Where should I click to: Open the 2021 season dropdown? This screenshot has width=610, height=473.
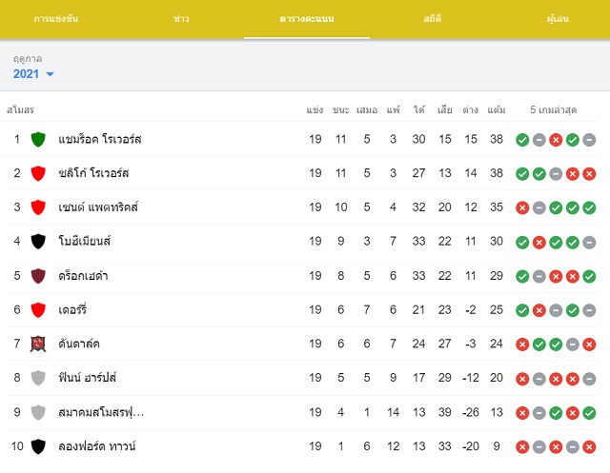(x=33, y=74)
